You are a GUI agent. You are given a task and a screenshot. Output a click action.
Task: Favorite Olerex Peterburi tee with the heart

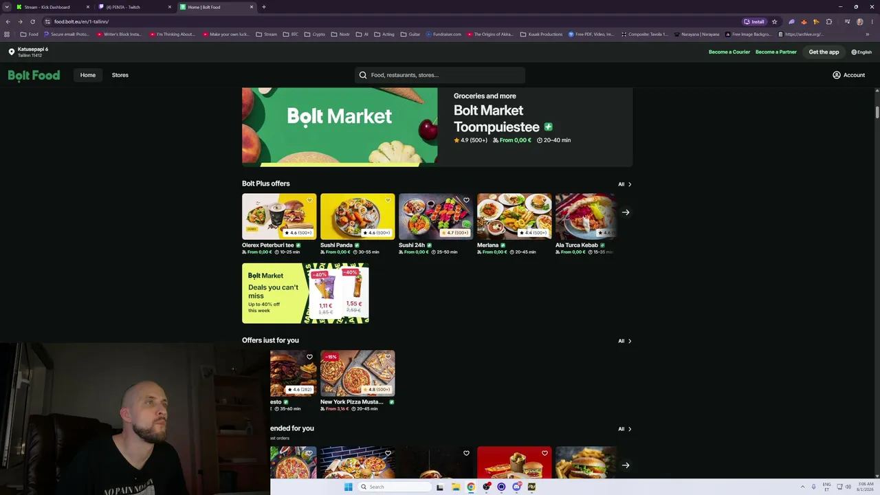pos(309,201)
